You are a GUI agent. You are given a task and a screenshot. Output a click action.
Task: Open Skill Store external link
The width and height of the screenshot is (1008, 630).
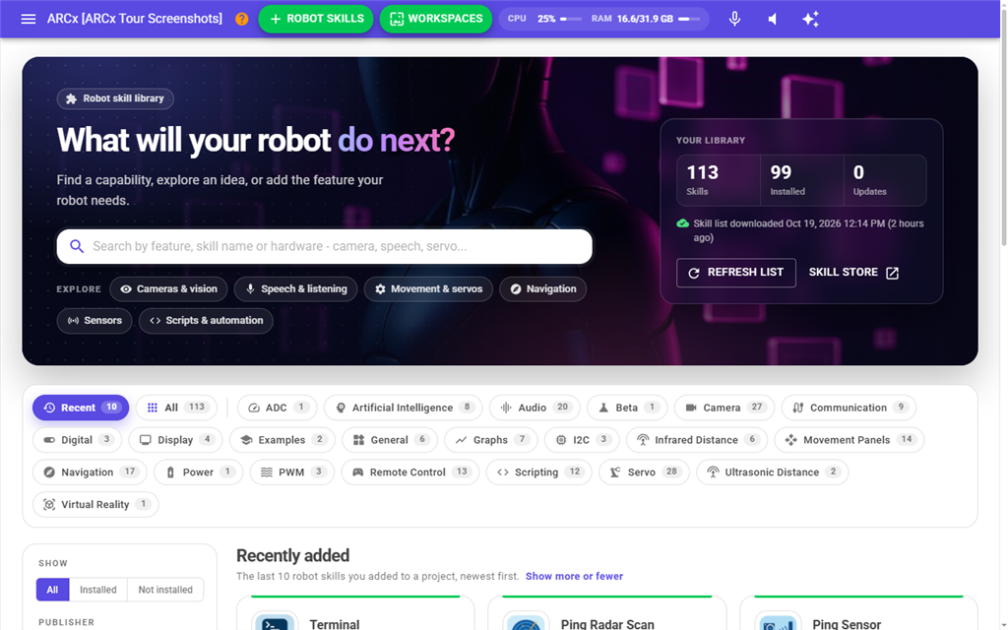853,273
